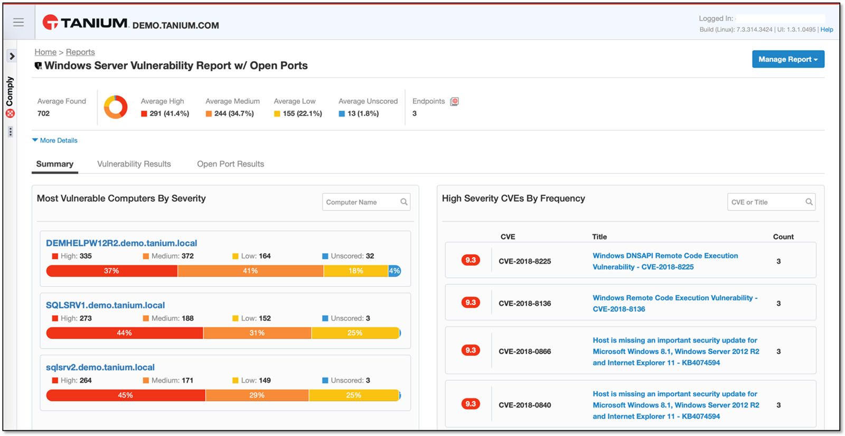Click the red Average High legend swatch
845x436 pixels.
(x=144, y=114)
